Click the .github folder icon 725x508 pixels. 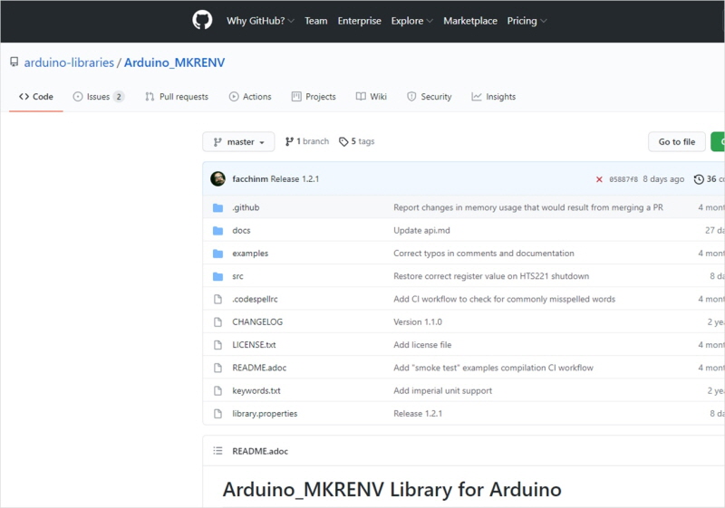click(217, 208)
